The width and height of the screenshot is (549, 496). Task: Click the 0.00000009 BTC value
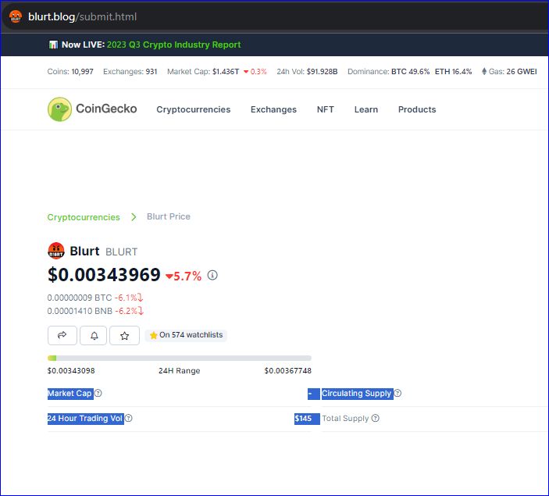[80, 298]
